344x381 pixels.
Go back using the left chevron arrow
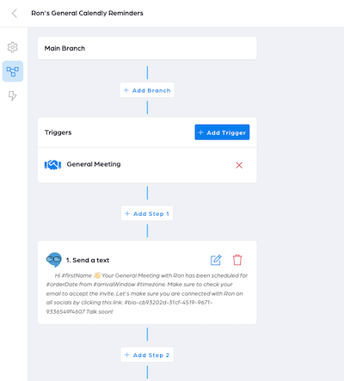[15, 13]
